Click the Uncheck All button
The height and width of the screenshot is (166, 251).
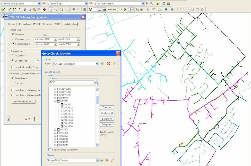click(x=107, y=113)
